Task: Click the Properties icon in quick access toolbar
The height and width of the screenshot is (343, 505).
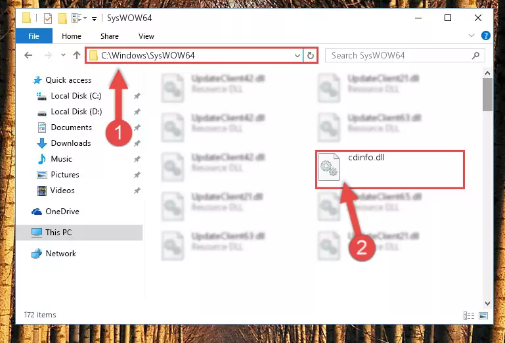Action: [48, 18]
